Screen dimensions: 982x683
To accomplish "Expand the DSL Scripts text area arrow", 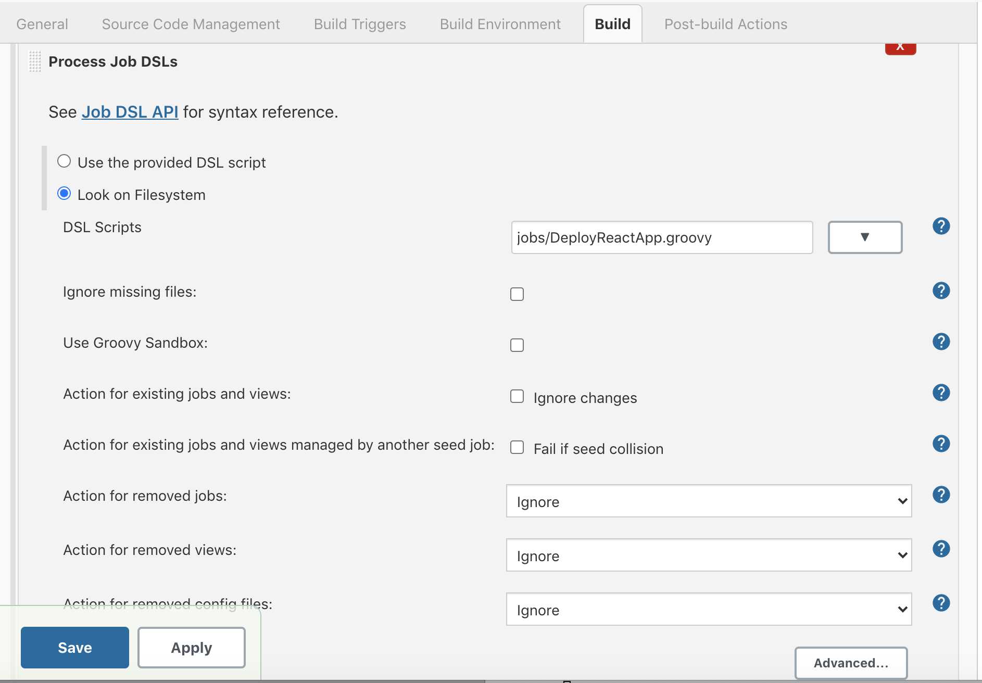I will pyautogui.click(x=865, y=237).
